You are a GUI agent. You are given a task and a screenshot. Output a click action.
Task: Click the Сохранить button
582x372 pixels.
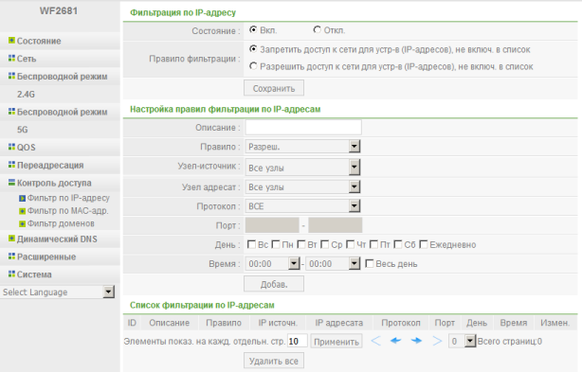274,88
